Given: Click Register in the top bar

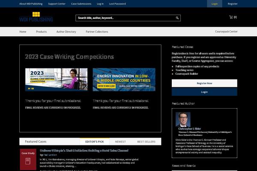Looking at the screenshot, I should point(233,4).
